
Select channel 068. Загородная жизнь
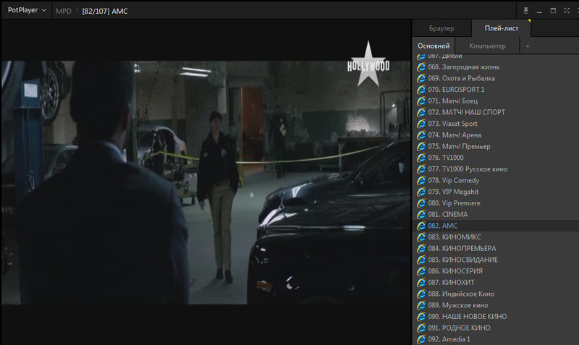tap(496, 67)
